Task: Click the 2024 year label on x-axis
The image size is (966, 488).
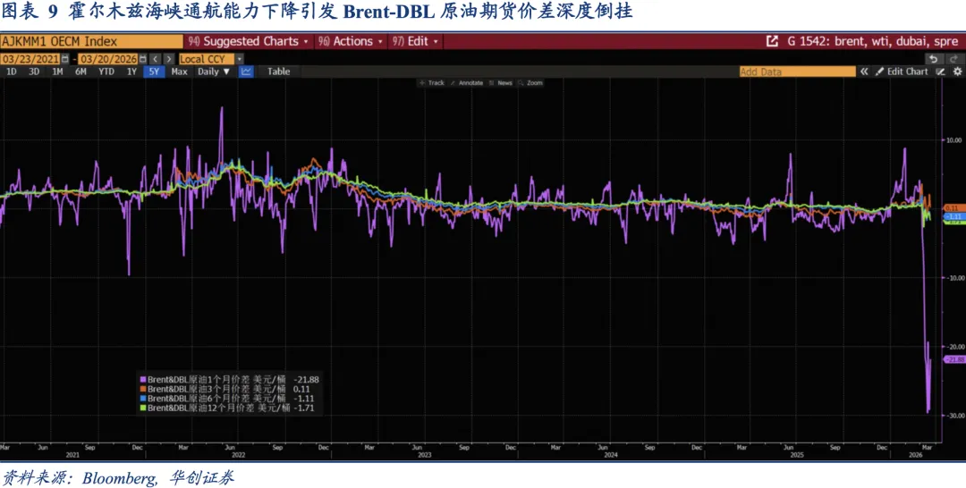Action: [x=611, y=456]
